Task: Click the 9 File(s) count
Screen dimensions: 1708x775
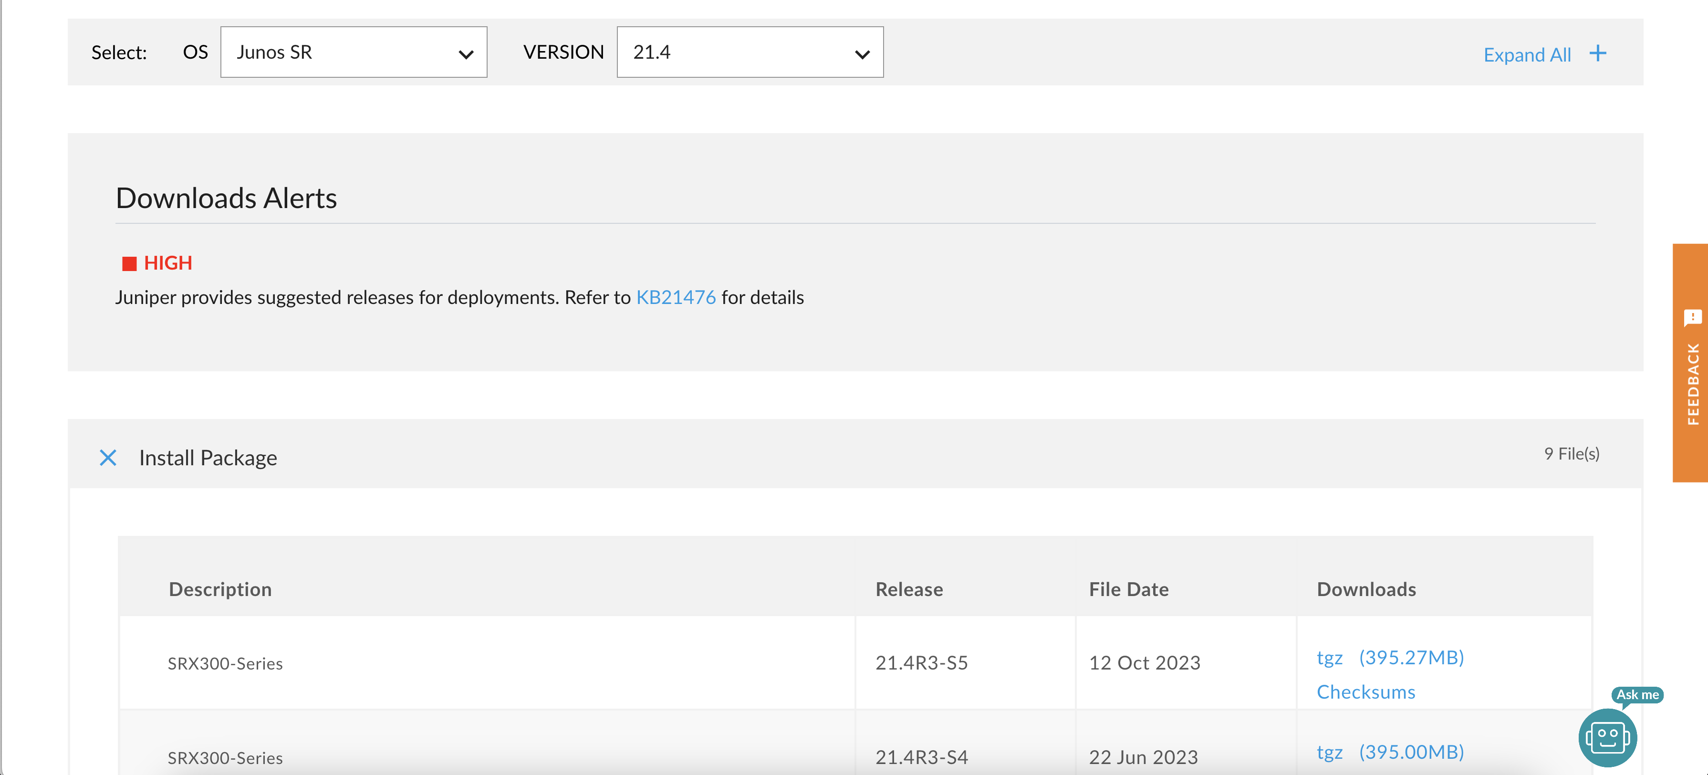Action: pyautogui.click(x=1572, y=453)
